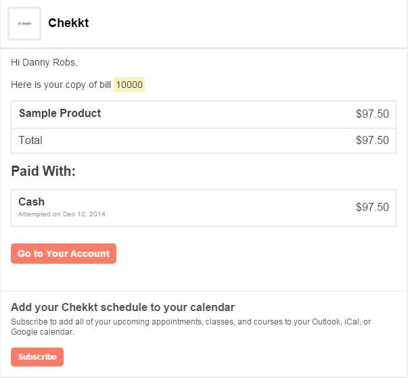Click the Chekkt company name heading
This screenshot has width=408, height=378.
68,23
